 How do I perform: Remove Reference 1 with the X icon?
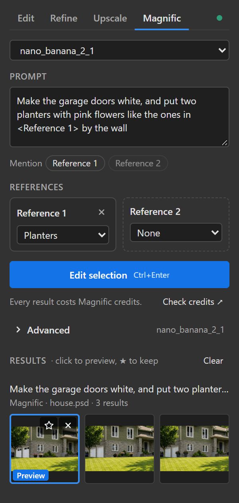pyautogui.click(x=102, y=213)
